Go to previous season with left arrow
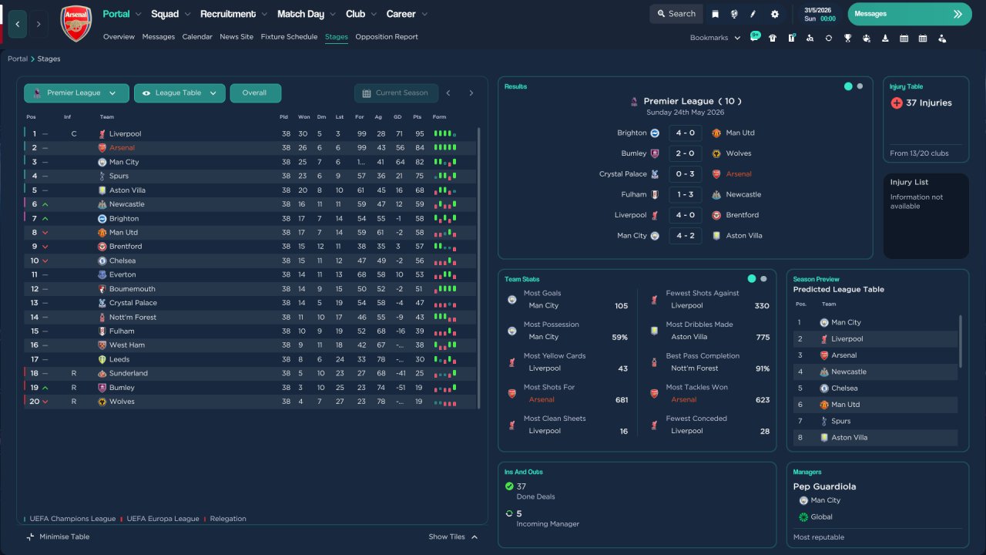Screen dimensions: 986x555 448,93
